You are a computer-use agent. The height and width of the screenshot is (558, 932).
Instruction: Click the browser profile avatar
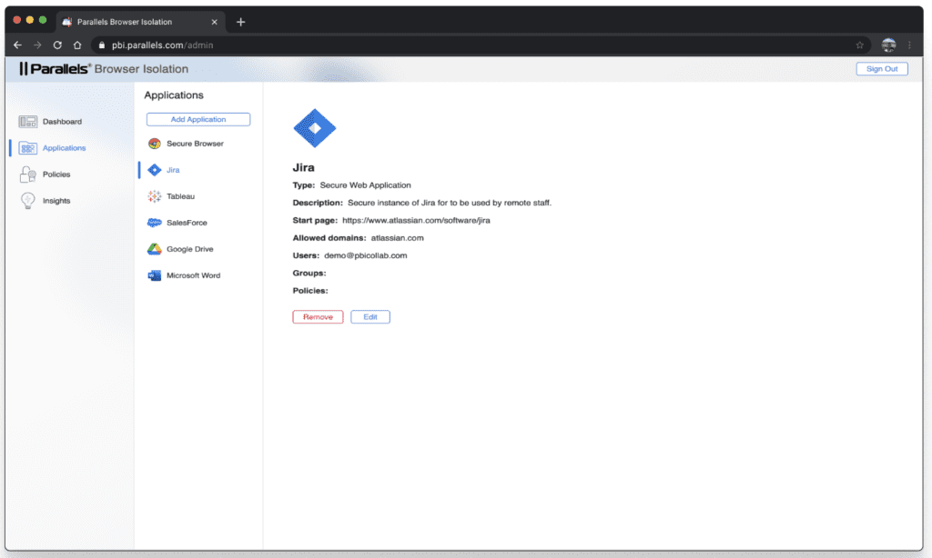coord(887,44)
